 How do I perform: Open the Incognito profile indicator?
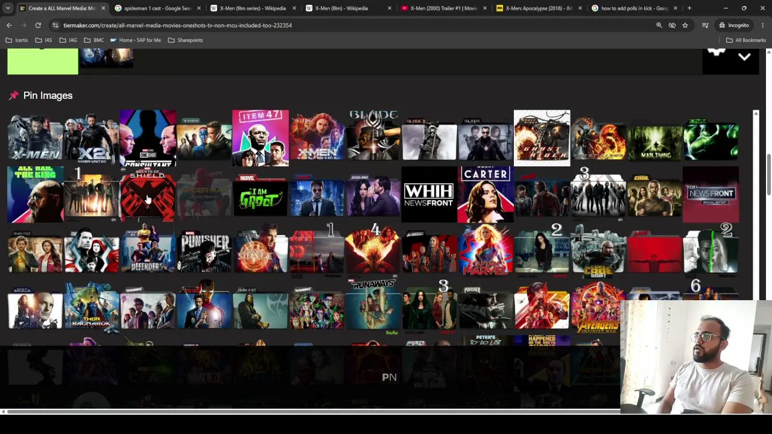(733, 25)
